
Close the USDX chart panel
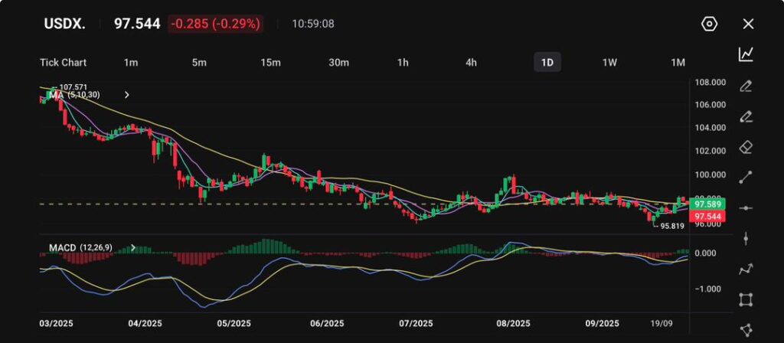(x=748, y=24)
